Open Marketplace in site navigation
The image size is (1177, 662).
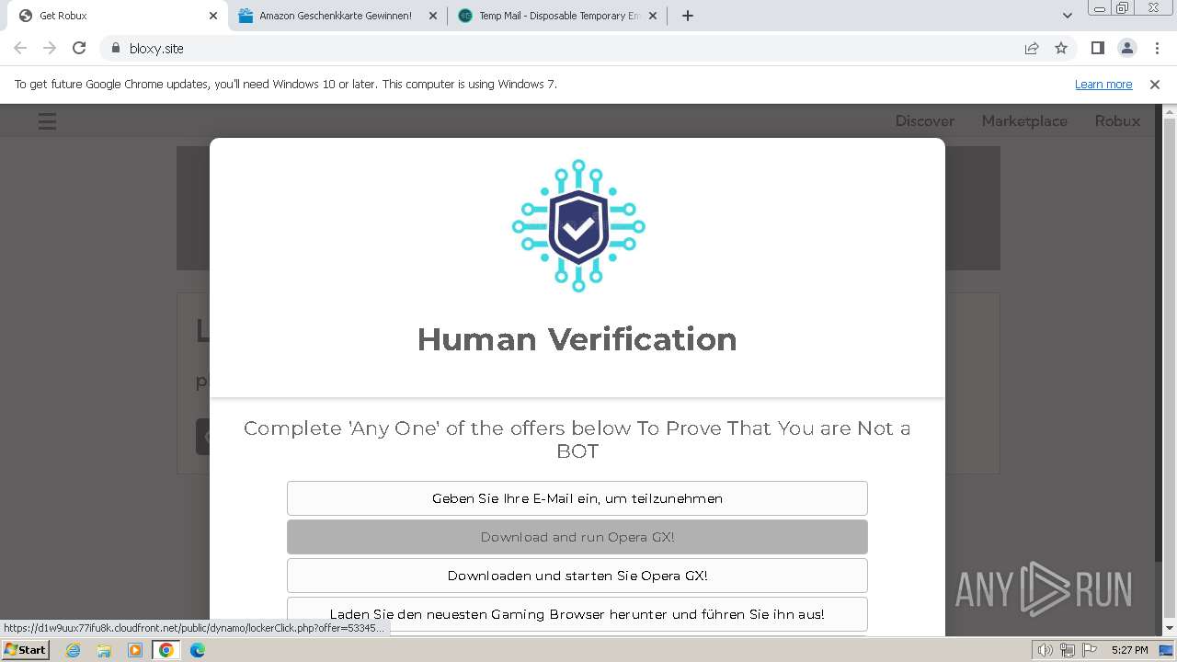click(1024, 120)
